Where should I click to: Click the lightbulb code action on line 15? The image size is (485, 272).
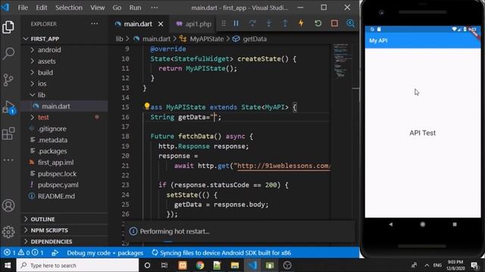click(147, 107)
